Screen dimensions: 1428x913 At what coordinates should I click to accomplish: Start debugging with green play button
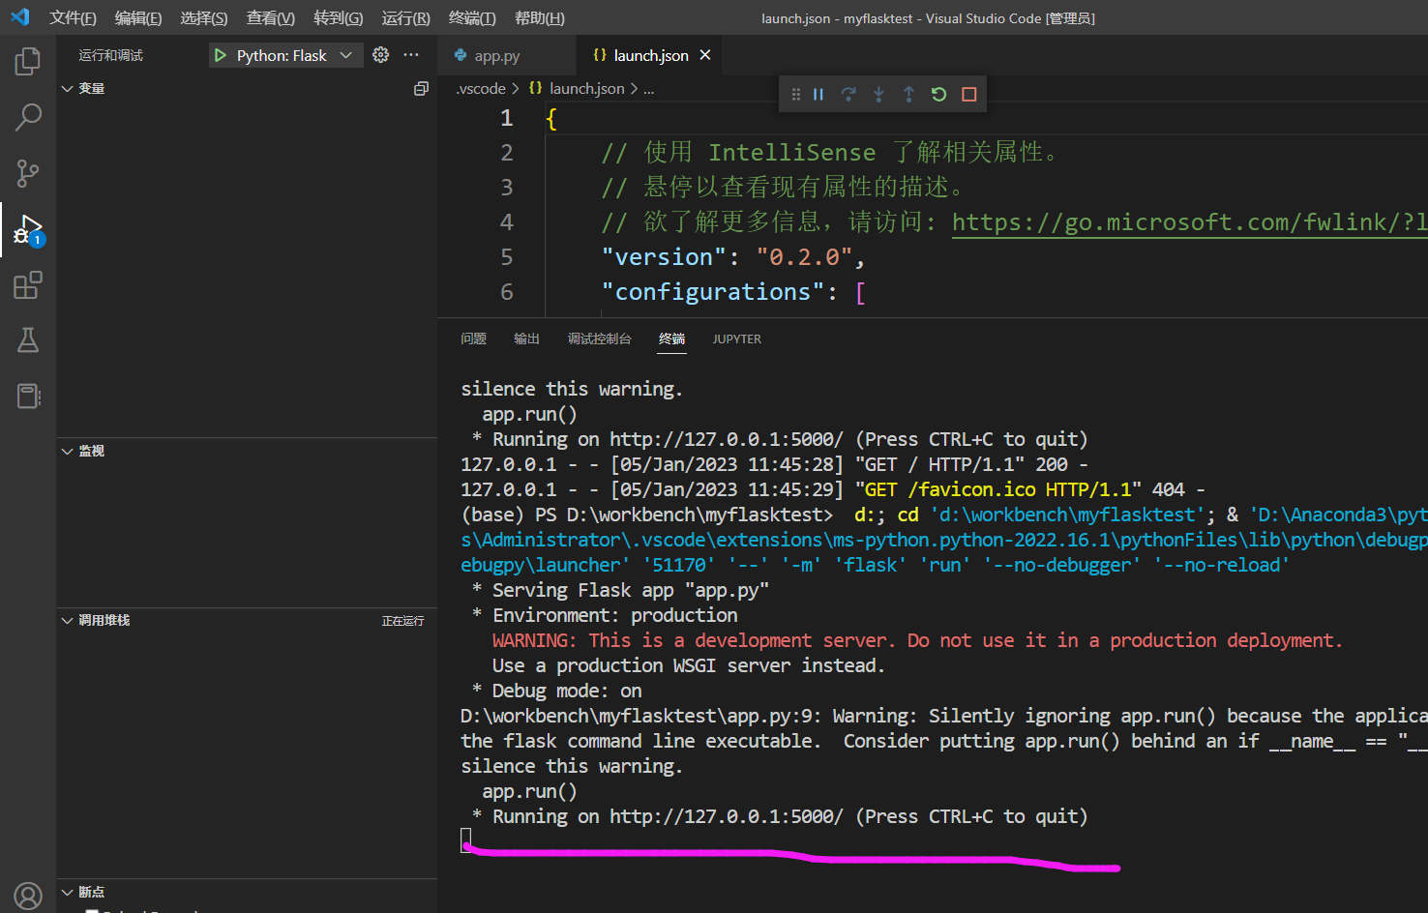point(220,56)
